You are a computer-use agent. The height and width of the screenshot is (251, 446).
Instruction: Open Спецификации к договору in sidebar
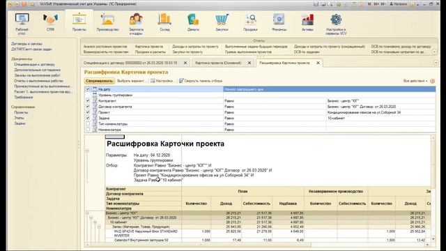coord(34,65)
